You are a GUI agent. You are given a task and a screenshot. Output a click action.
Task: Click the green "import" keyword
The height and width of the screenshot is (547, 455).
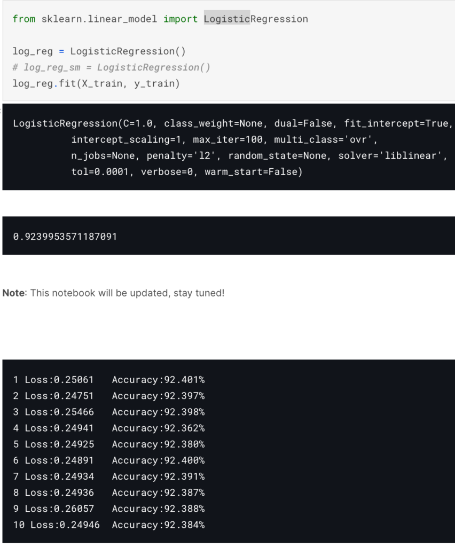181,19
